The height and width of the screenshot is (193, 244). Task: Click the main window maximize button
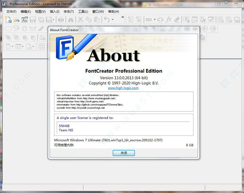(x=226, y=3)
